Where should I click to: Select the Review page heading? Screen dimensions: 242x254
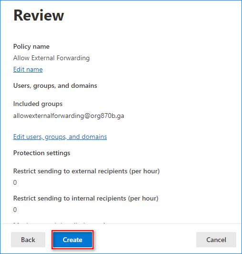click(x=39, y=15)
